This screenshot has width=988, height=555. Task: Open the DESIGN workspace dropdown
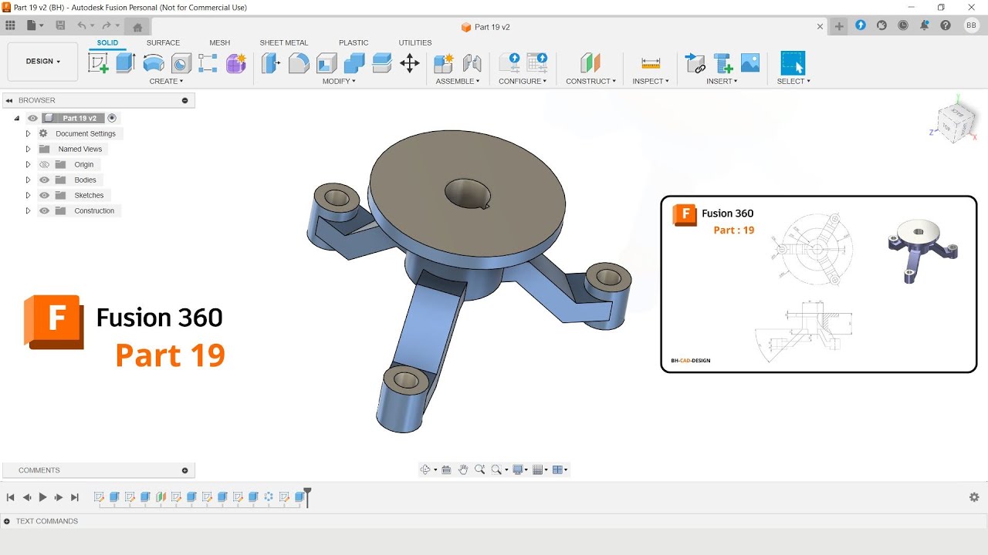pyautogui.click(x=42, y=62)
